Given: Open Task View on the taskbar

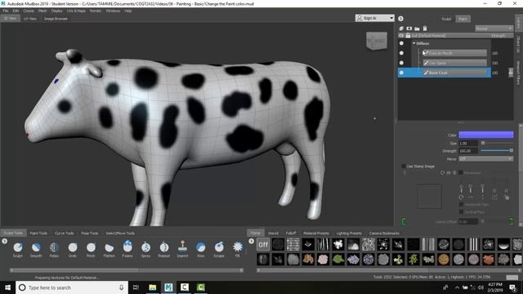Looking at the screenshot, I should (136, 287).
